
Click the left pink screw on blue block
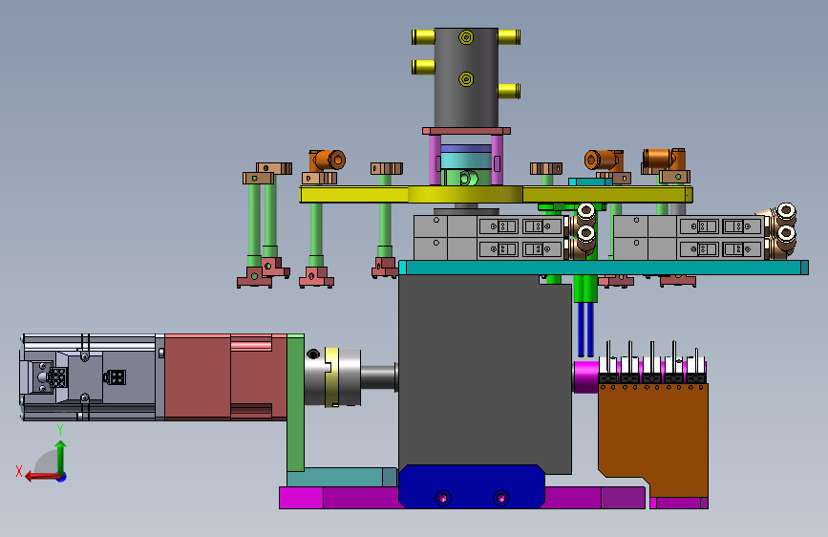tap(443, 498)
